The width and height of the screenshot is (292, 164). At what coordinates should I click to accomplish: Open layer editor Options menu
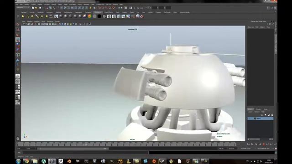click(x=257, y=112)
